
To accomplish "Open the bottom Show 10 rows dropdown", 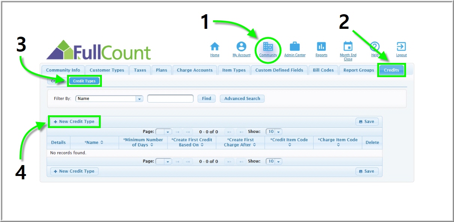I will tap(274, 161).
